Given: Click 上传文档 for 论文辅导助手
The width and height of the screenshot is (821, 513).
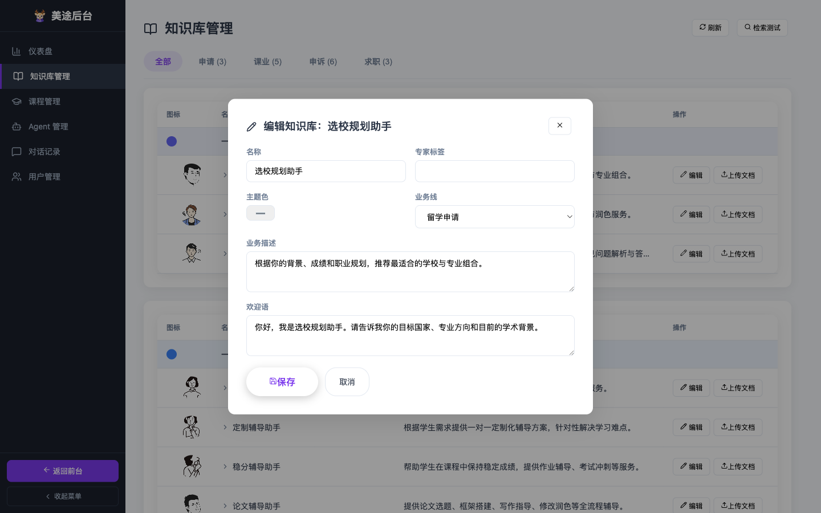Looking at the screenshot, I should click(738, 506).
